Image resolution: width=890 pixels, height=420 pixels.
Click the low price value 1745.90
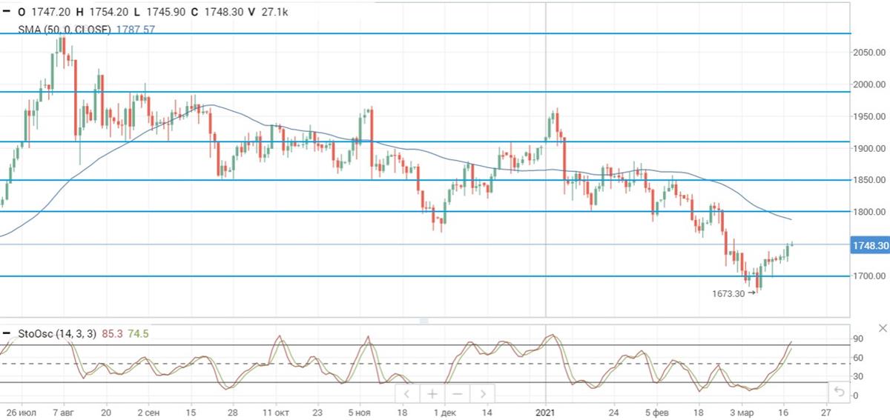coord(165,13)
